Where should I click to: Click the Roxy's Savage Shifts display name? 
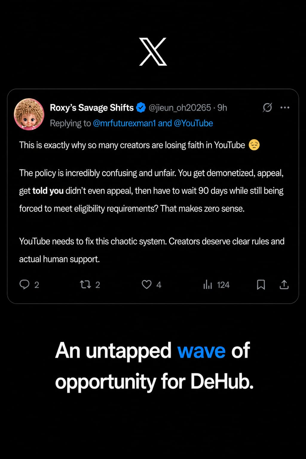coord(92,108)
